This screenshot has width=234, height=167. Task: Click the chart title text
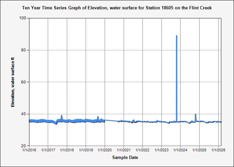(117, 7)
